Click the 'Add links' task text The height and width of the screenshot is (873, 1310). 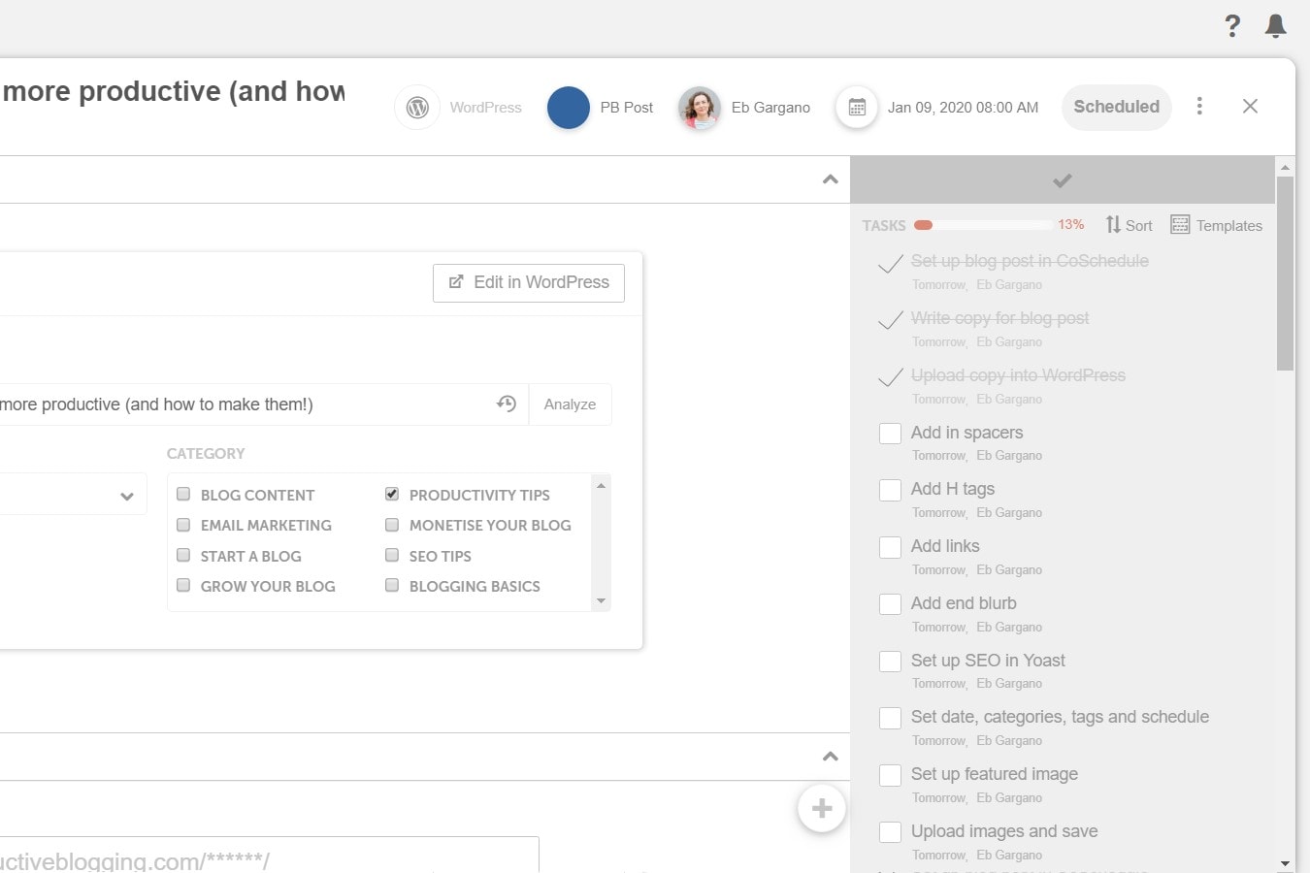(x=945, y=546)
